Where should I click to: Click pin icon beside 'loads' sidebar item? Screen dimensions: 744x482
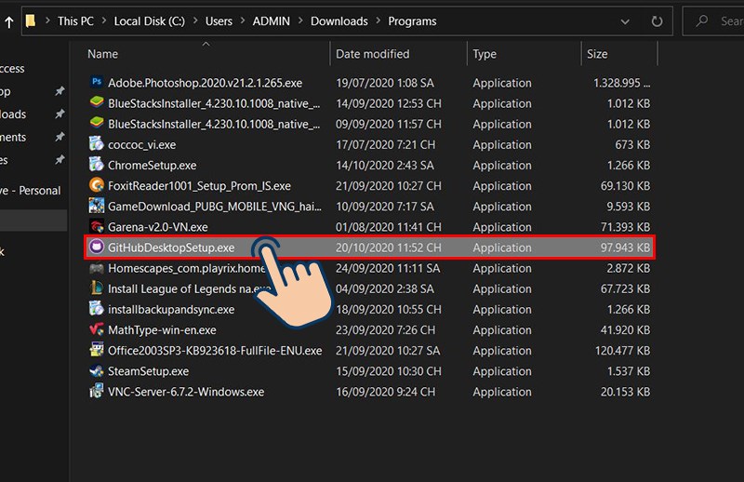pyautogui.click(x=60, y=114)
